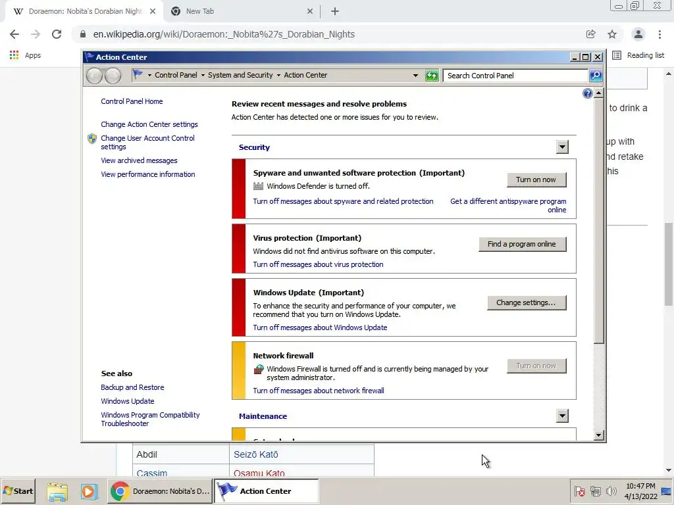Open Change Action Center settings
Viewport: 674px width, 505px height.
point(149,124)
